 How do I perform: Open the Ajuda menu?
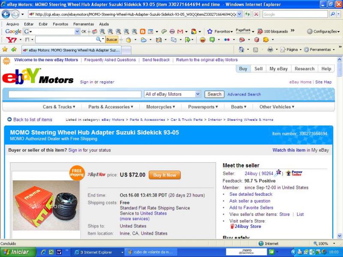104,24
